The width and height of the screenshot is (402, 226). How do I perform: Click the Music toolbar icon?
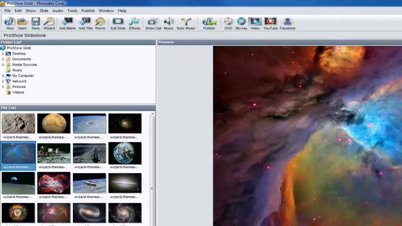(x=169, y=24)
